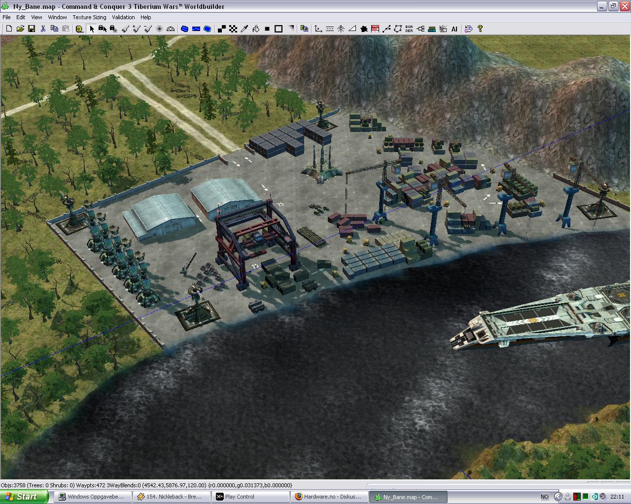Image resolution: width=631 pixels, height=504 pixels.
Task: Create a new map with the blank page icon
Action: [x=9, y=29]
